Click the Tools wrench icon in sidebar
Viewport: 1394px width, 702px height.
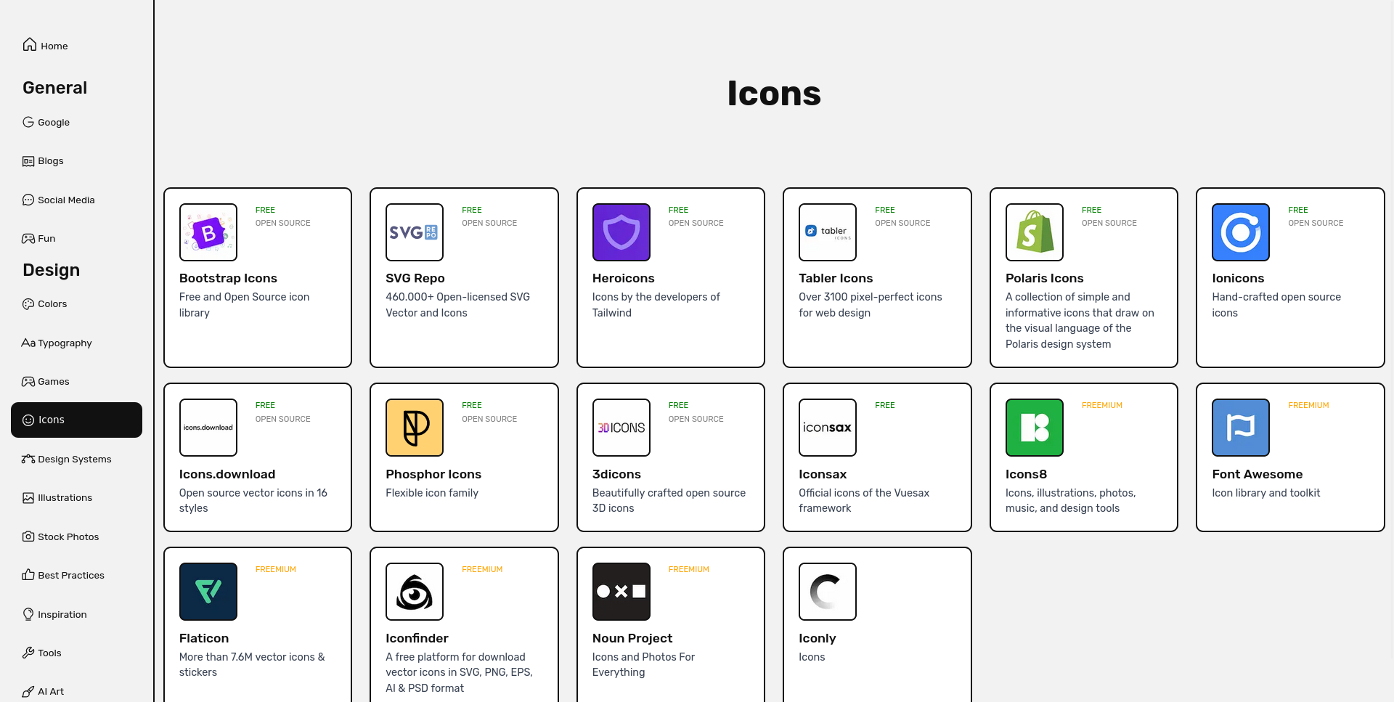click(28, 653)
